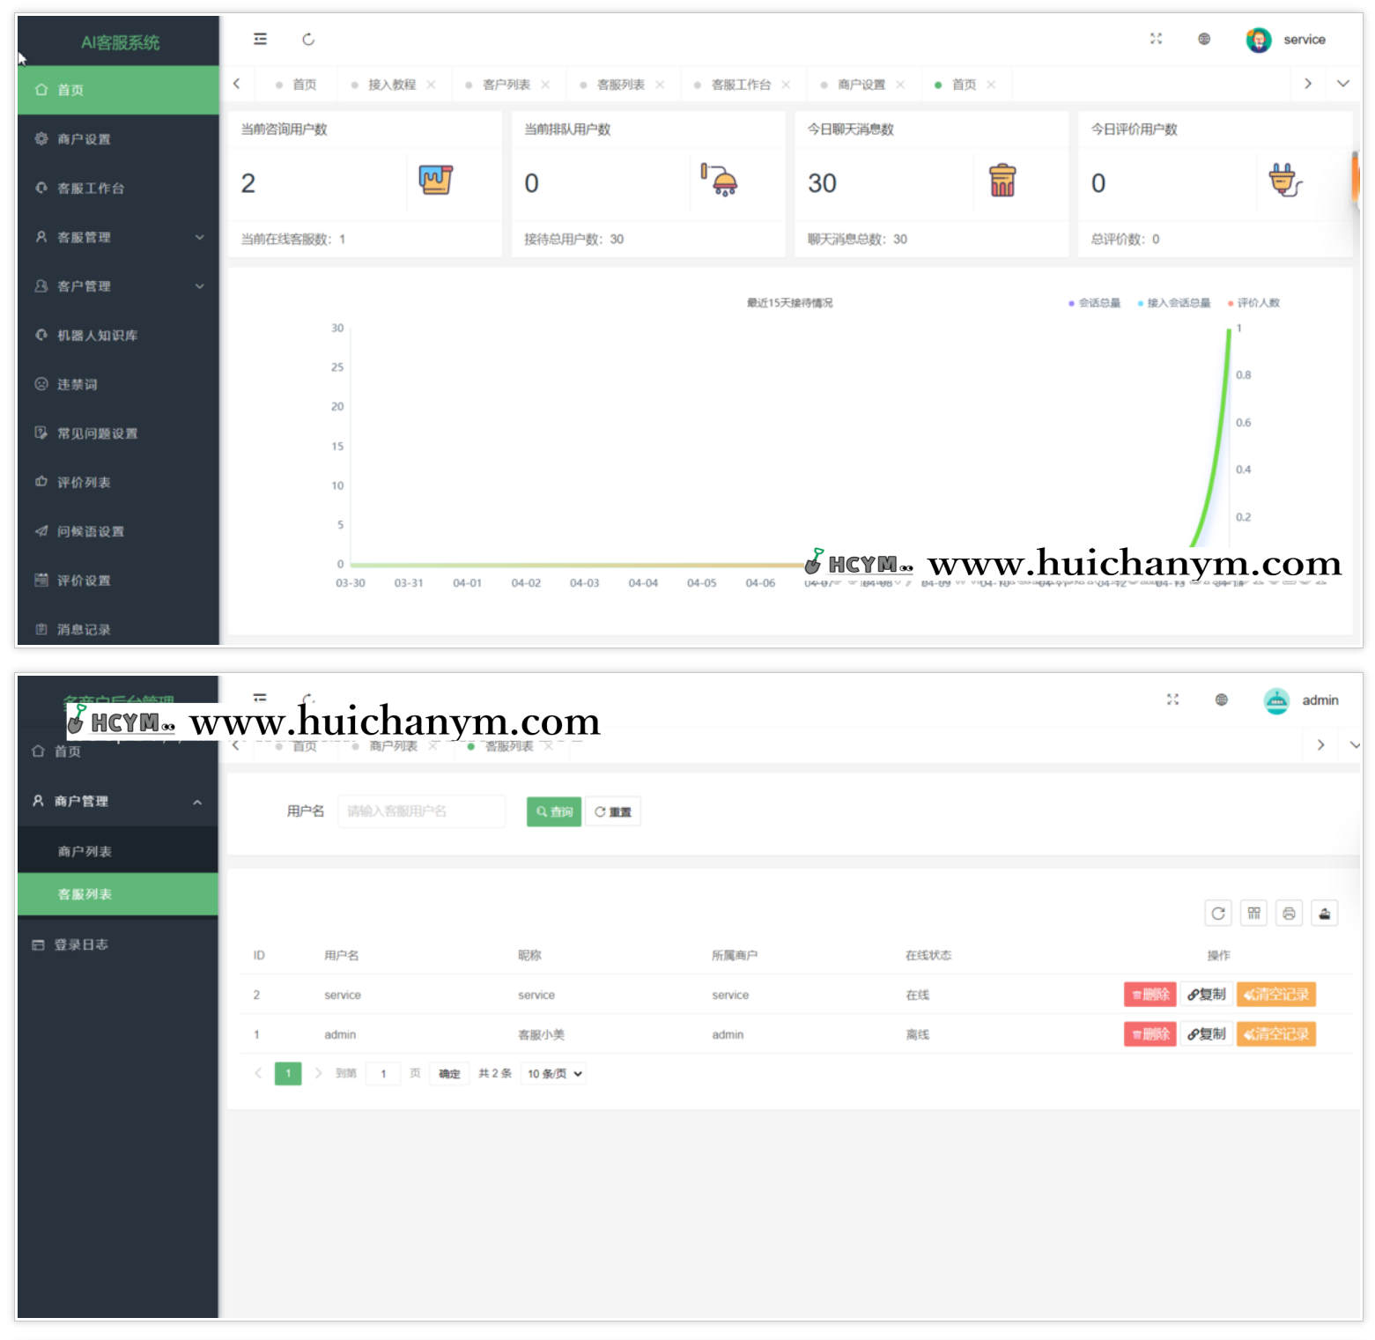This screenshot has width=1375, height=1340.
Task: Expand the 客服管理 sidebar menu
Action: (x=118, y=237)
